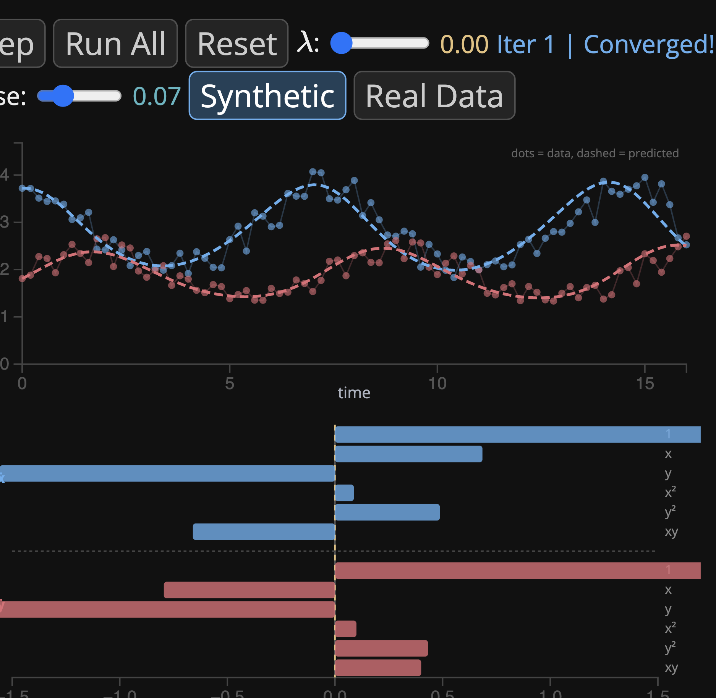
Task: Click the 0.5 tick label on coefficient axis
Action: coord(442,693)
